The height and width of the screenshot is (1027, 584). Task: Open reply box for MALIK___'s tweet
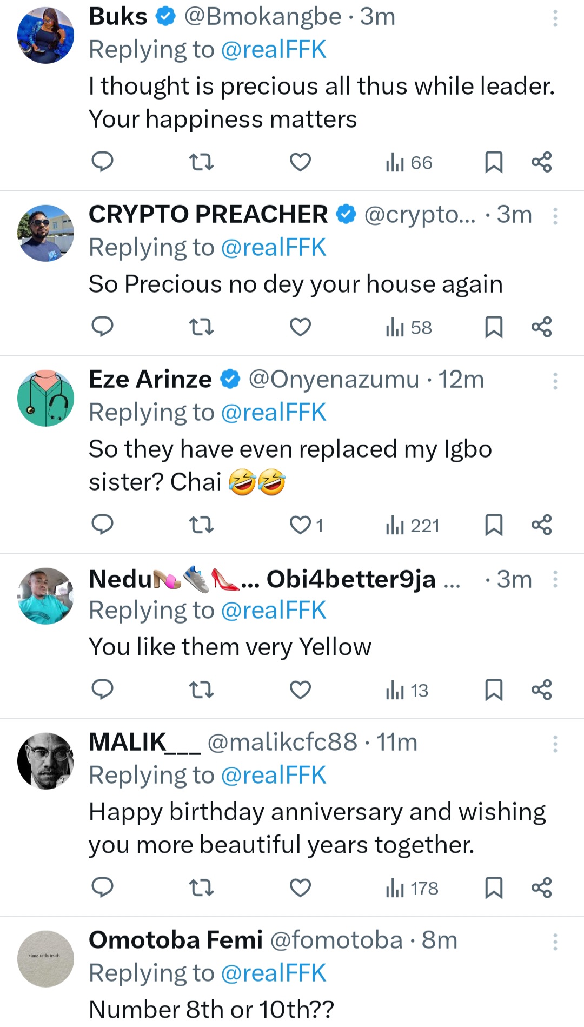(x=102, y=887)
